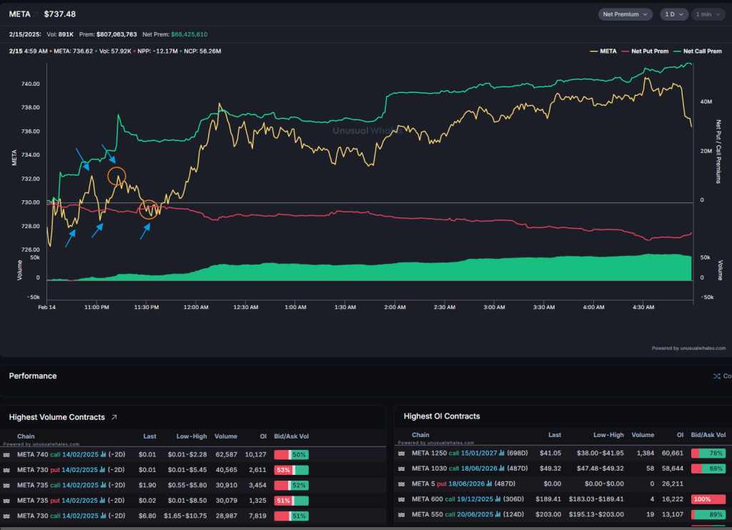Click chart icon on META 740 call row
This screenshot has height=530, width=732.
(x=103, y=454)
